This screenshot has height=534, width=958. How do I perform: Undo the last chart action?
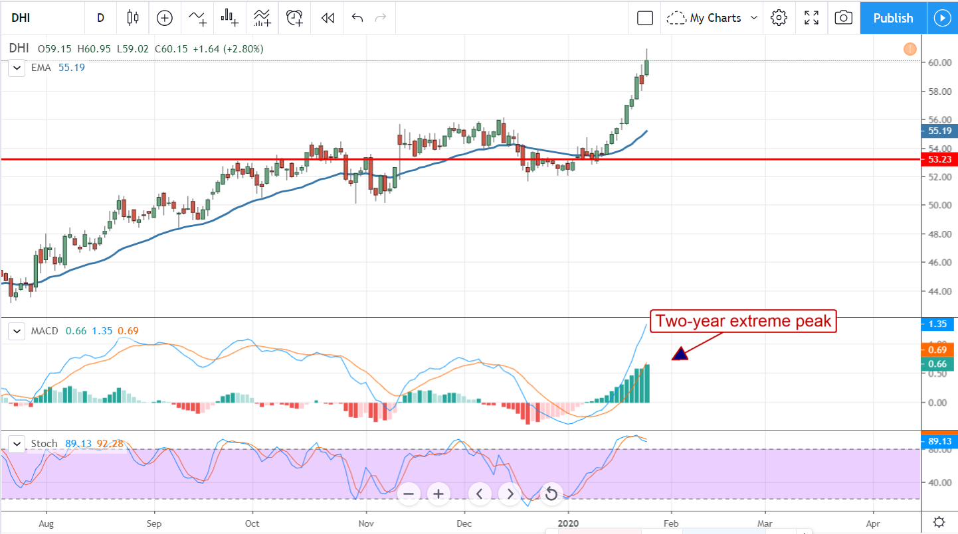[x=357, y=18]
